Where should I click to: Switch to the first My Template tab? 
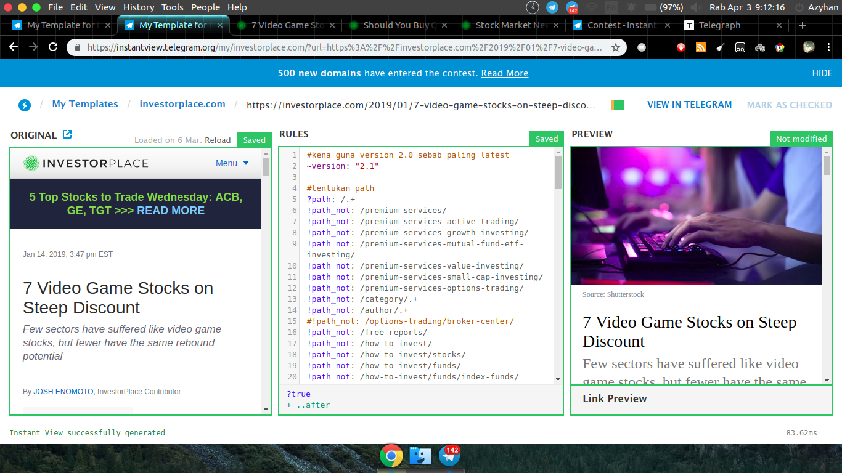tap(62, 25)
